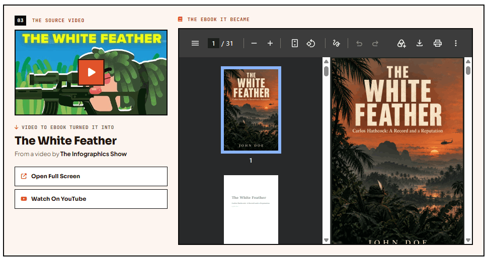The width and height of the screenshot is (486, 258).
Task: Select page 1 cover thumbnail
Action: [x=251, y=110]
